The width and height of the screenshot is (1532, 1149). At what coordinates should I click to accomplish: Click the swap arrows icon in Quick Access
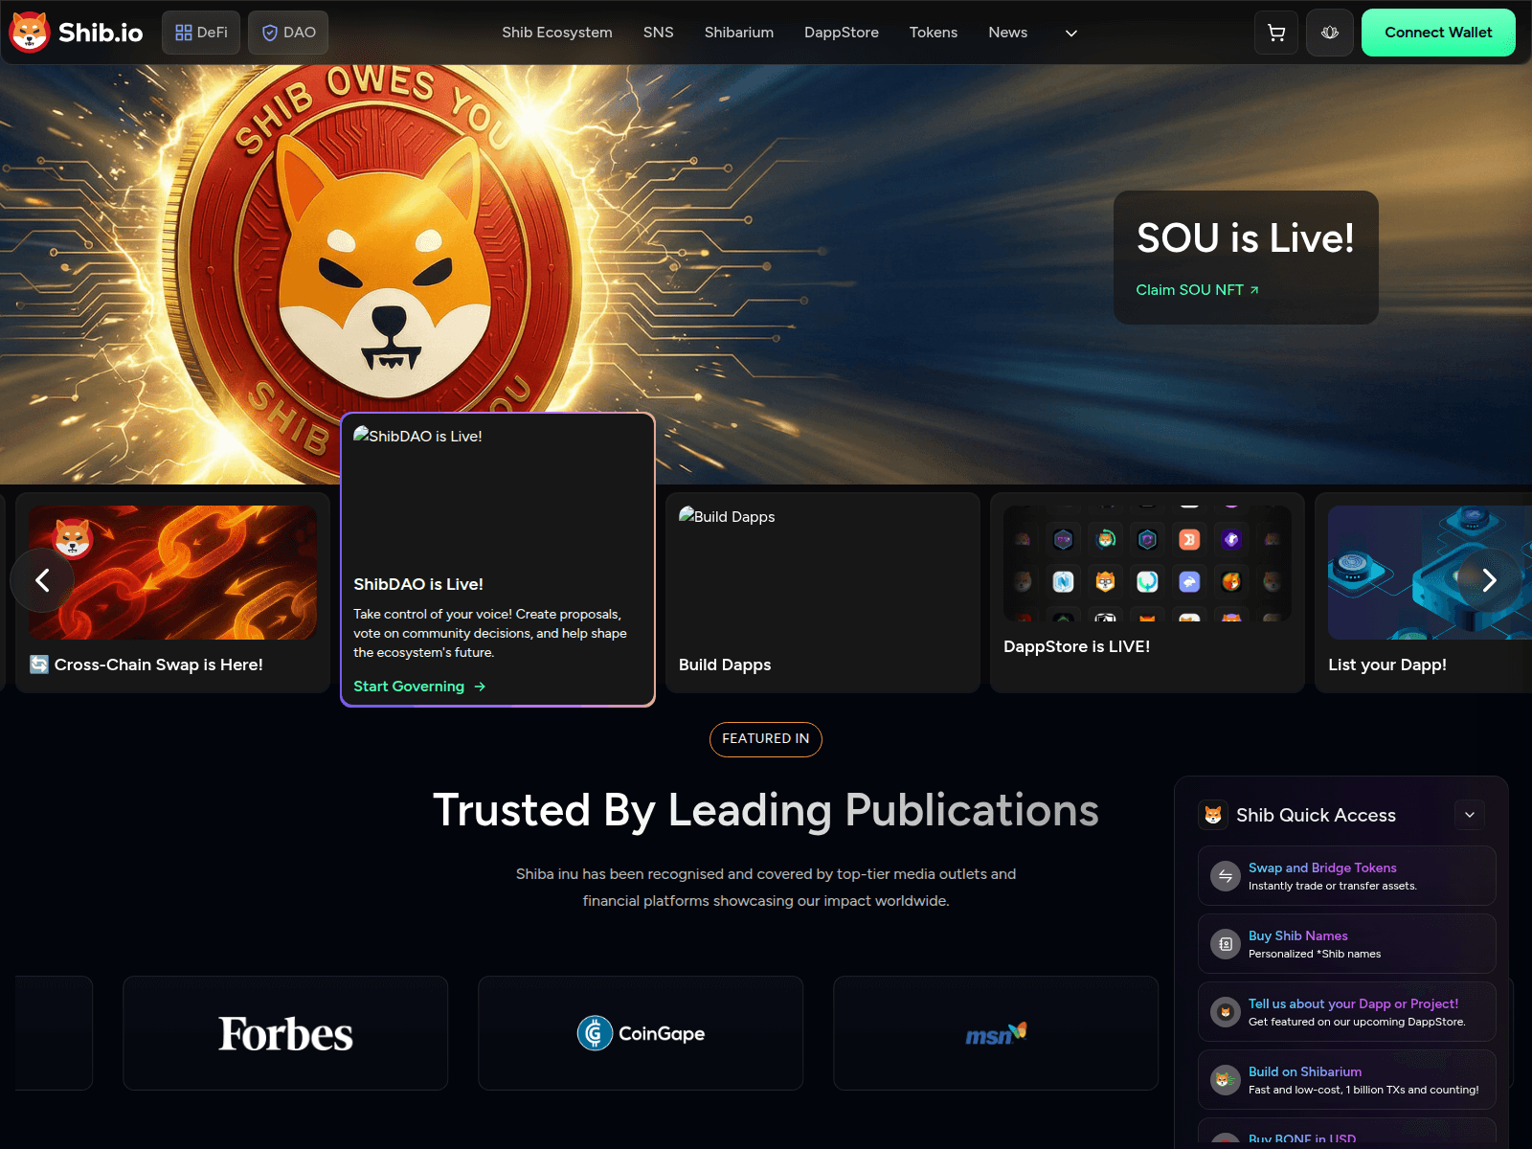[x=1225, y=876]
